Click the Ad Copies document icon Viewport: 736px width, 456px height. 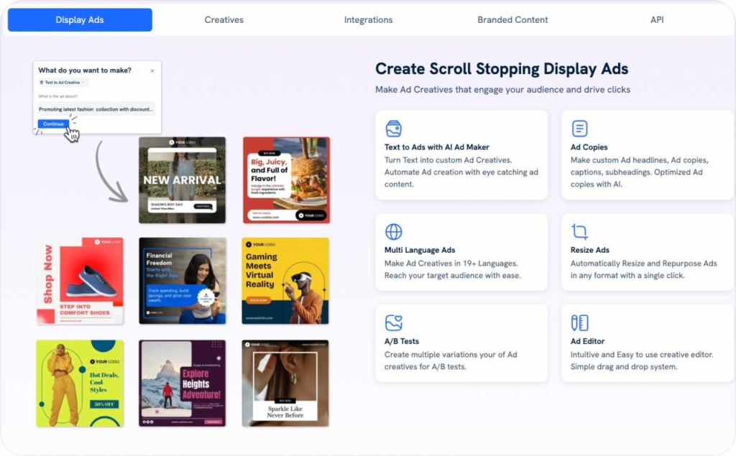579,128
